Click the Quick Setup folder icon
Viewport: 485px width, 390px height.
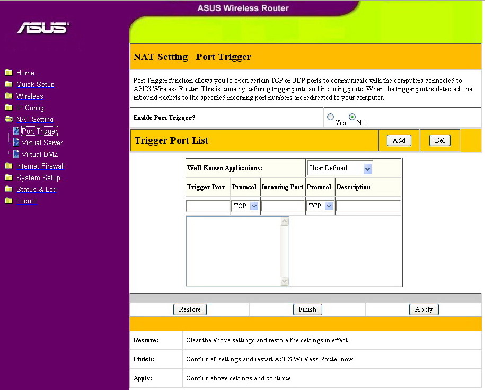point(8,84)
